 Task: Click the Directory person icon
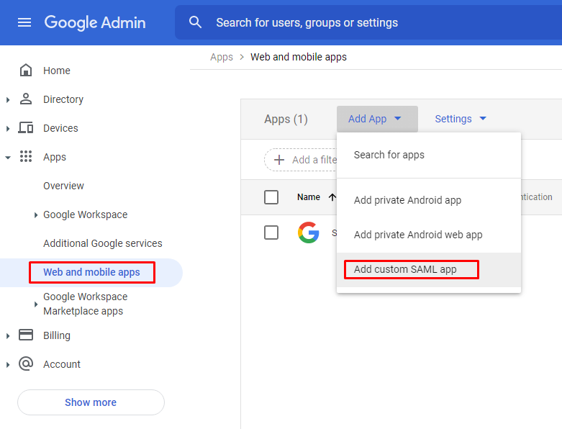coord(26,99)
